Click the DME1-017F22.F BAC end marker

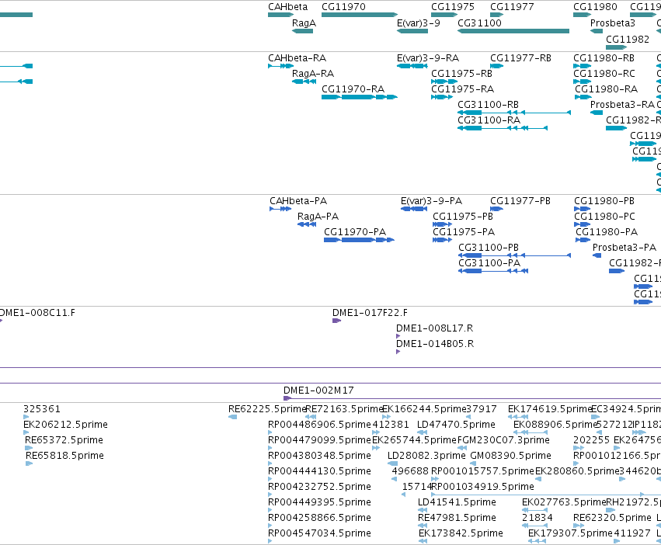tap(336, 321)
